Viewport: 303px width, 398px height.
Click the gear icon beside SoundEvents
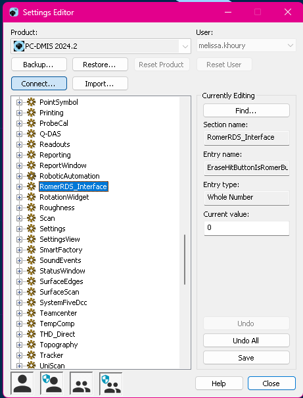point(32,260)
